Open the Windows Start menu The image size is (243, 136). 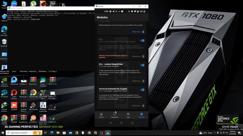(3, 133)
